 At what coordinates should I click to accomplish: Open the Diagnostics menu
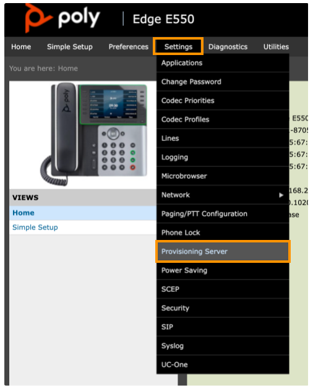[228, 46]
